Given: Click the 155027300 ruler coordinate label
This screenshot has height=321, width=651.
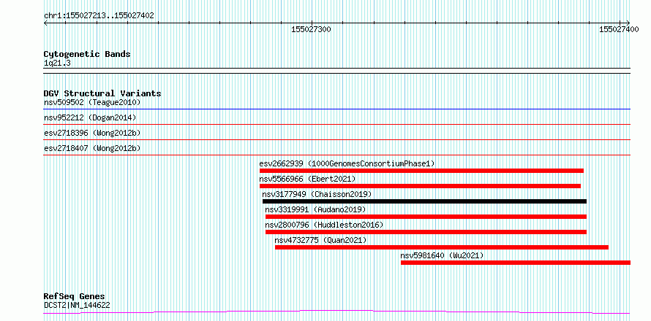Looking at the screenshot, I should 311,29.
